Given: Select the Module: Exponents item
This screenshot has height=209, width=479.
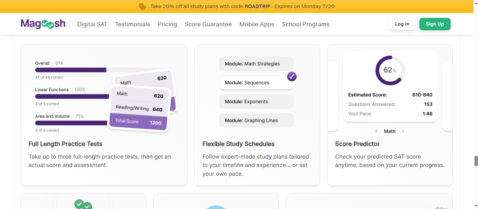Looking at the screenshot, I should coord(256,102).
